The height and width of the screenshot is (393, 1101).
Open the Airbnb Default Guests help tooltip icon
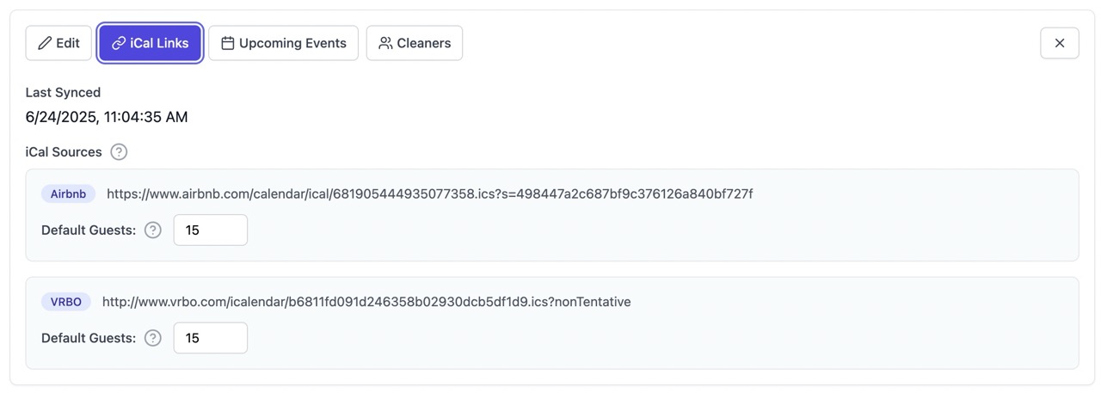[153, 230]
